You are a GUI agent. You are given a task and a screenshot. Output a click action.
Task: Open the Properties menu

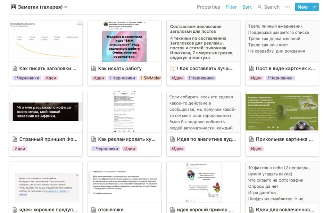208,7
